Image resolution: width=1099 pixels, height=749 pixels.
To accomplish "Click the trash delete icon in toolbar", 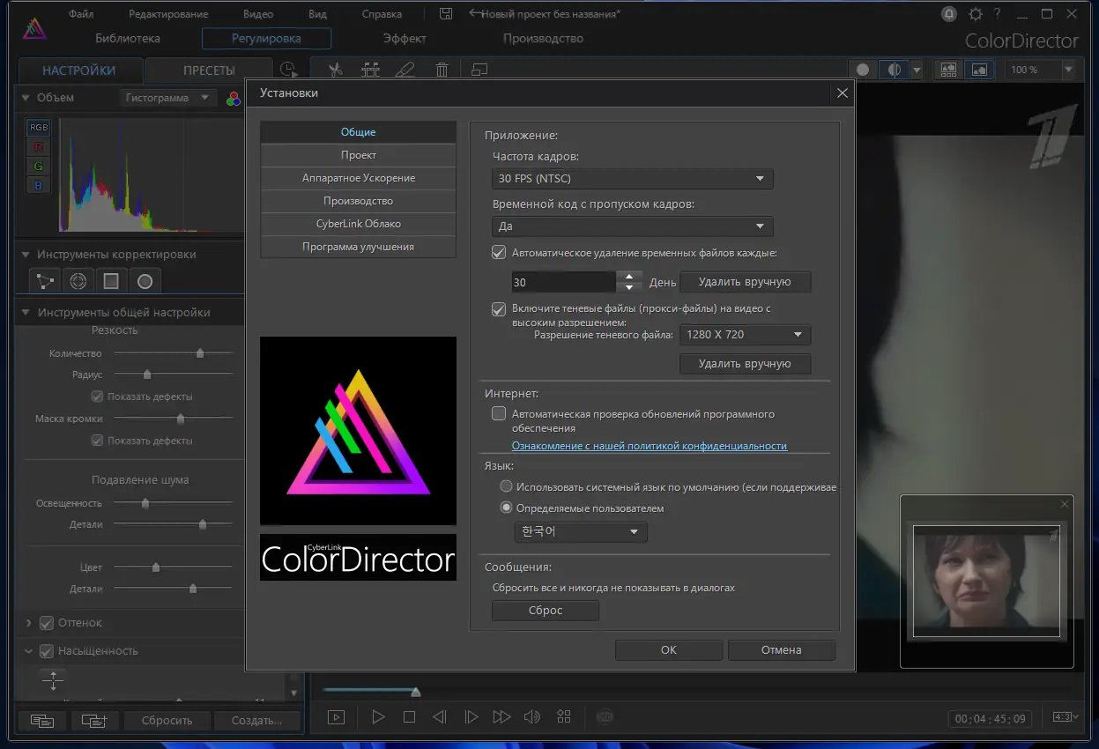I will pyautogui.click(x=442, y=70).
